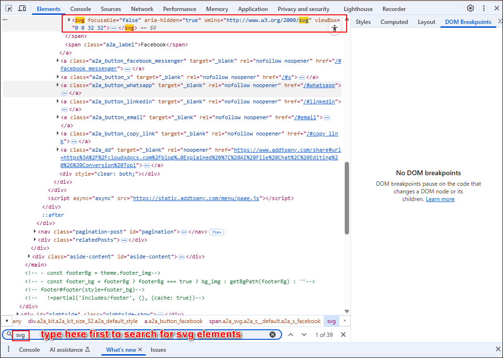503x358 pixels.
Task: Expand the a2a_button_copy_link anchor node
Action: point(58,133)
